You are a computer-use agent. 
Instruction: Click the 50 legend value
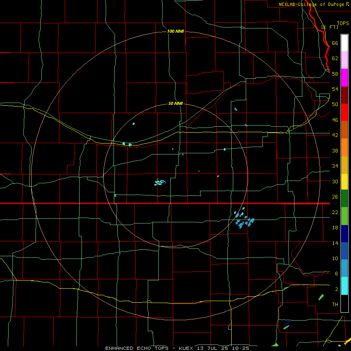click(335, 105)
